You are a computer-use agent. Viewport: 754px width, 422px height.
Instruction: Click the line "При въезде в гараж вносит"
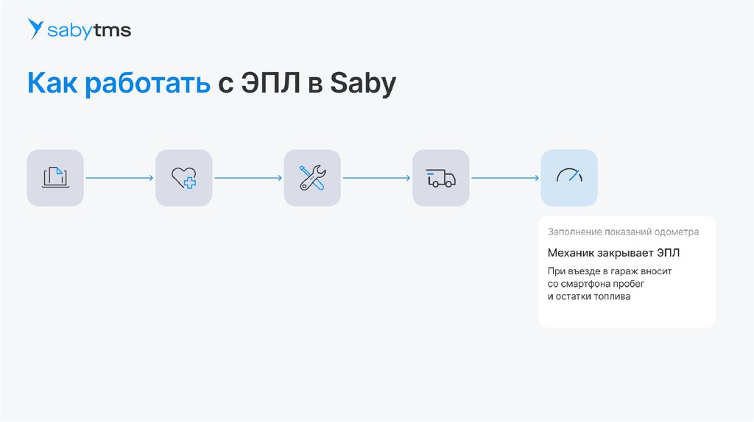pos(610,271)
